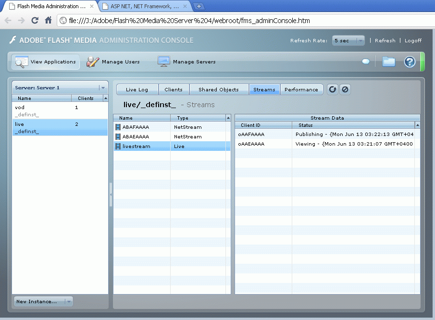The height and width of the screenshot is (320, 435).
Task: Go back with browser back arrow
Action: (8, 21)
